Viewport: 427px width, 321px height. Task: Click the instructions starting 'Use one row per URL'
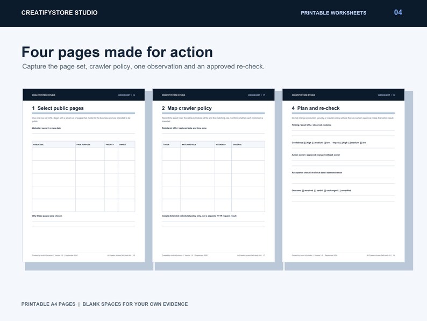(81, 120)
